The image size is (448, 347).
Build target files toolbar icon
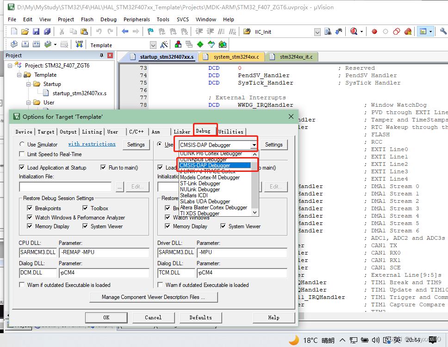25,44
